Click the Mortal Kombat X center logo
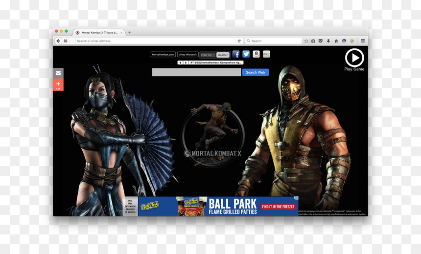This screenshot has height=254, width=421. pyautogui.click(x=212, y=135)
